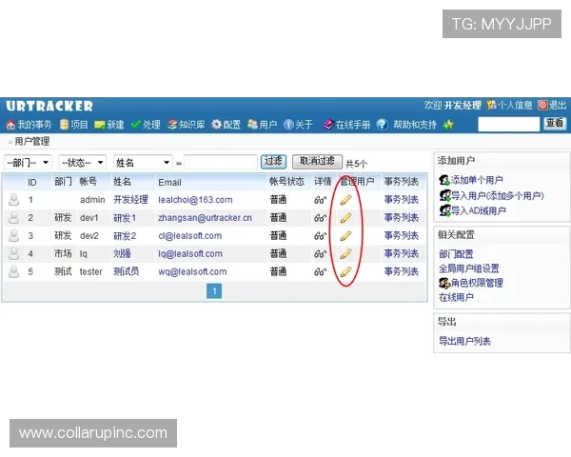The image size is (571, 457).
Task: Edit user tester with pencil icon
Action: coord(345,271)
